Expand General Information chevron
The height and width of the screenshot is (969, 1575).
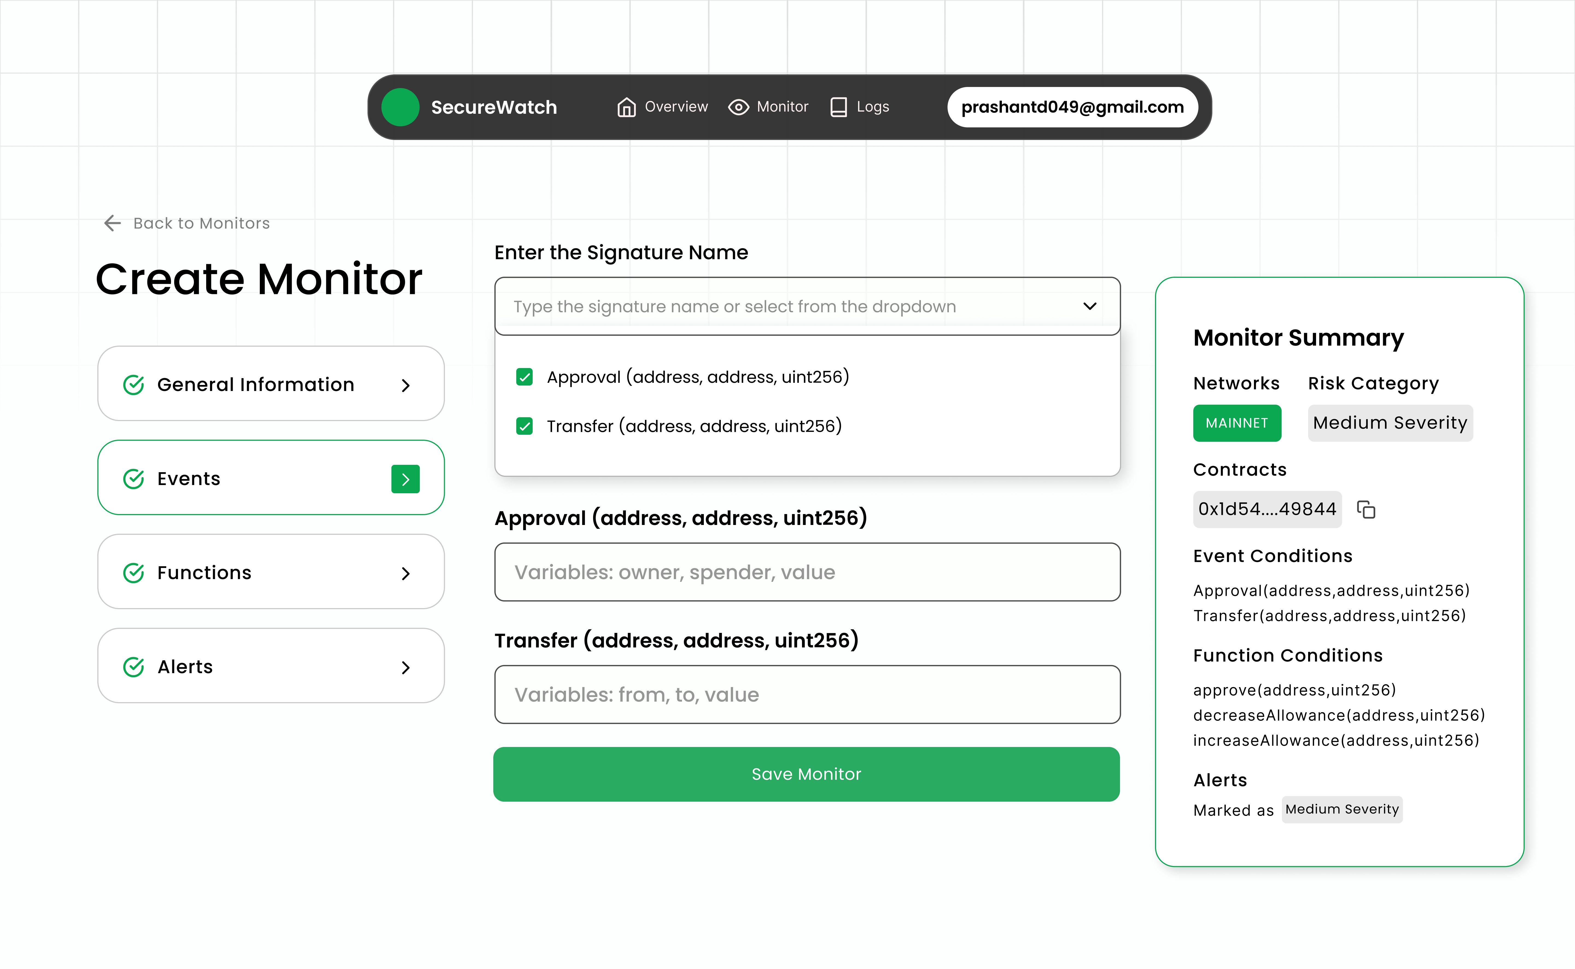405,385
